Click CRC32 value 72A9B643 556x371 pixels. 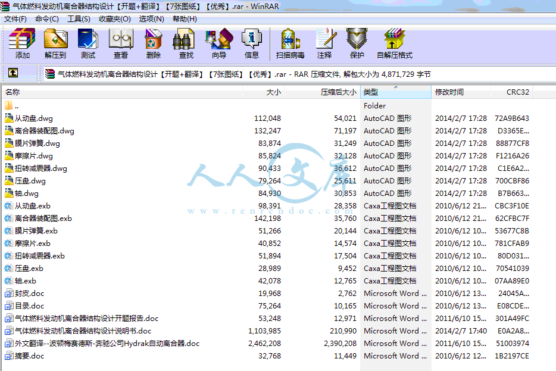pyautogui.click(x=512, y=118)
